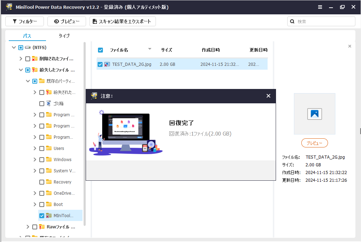Click the deleted files folder icon

pos(34,58)
